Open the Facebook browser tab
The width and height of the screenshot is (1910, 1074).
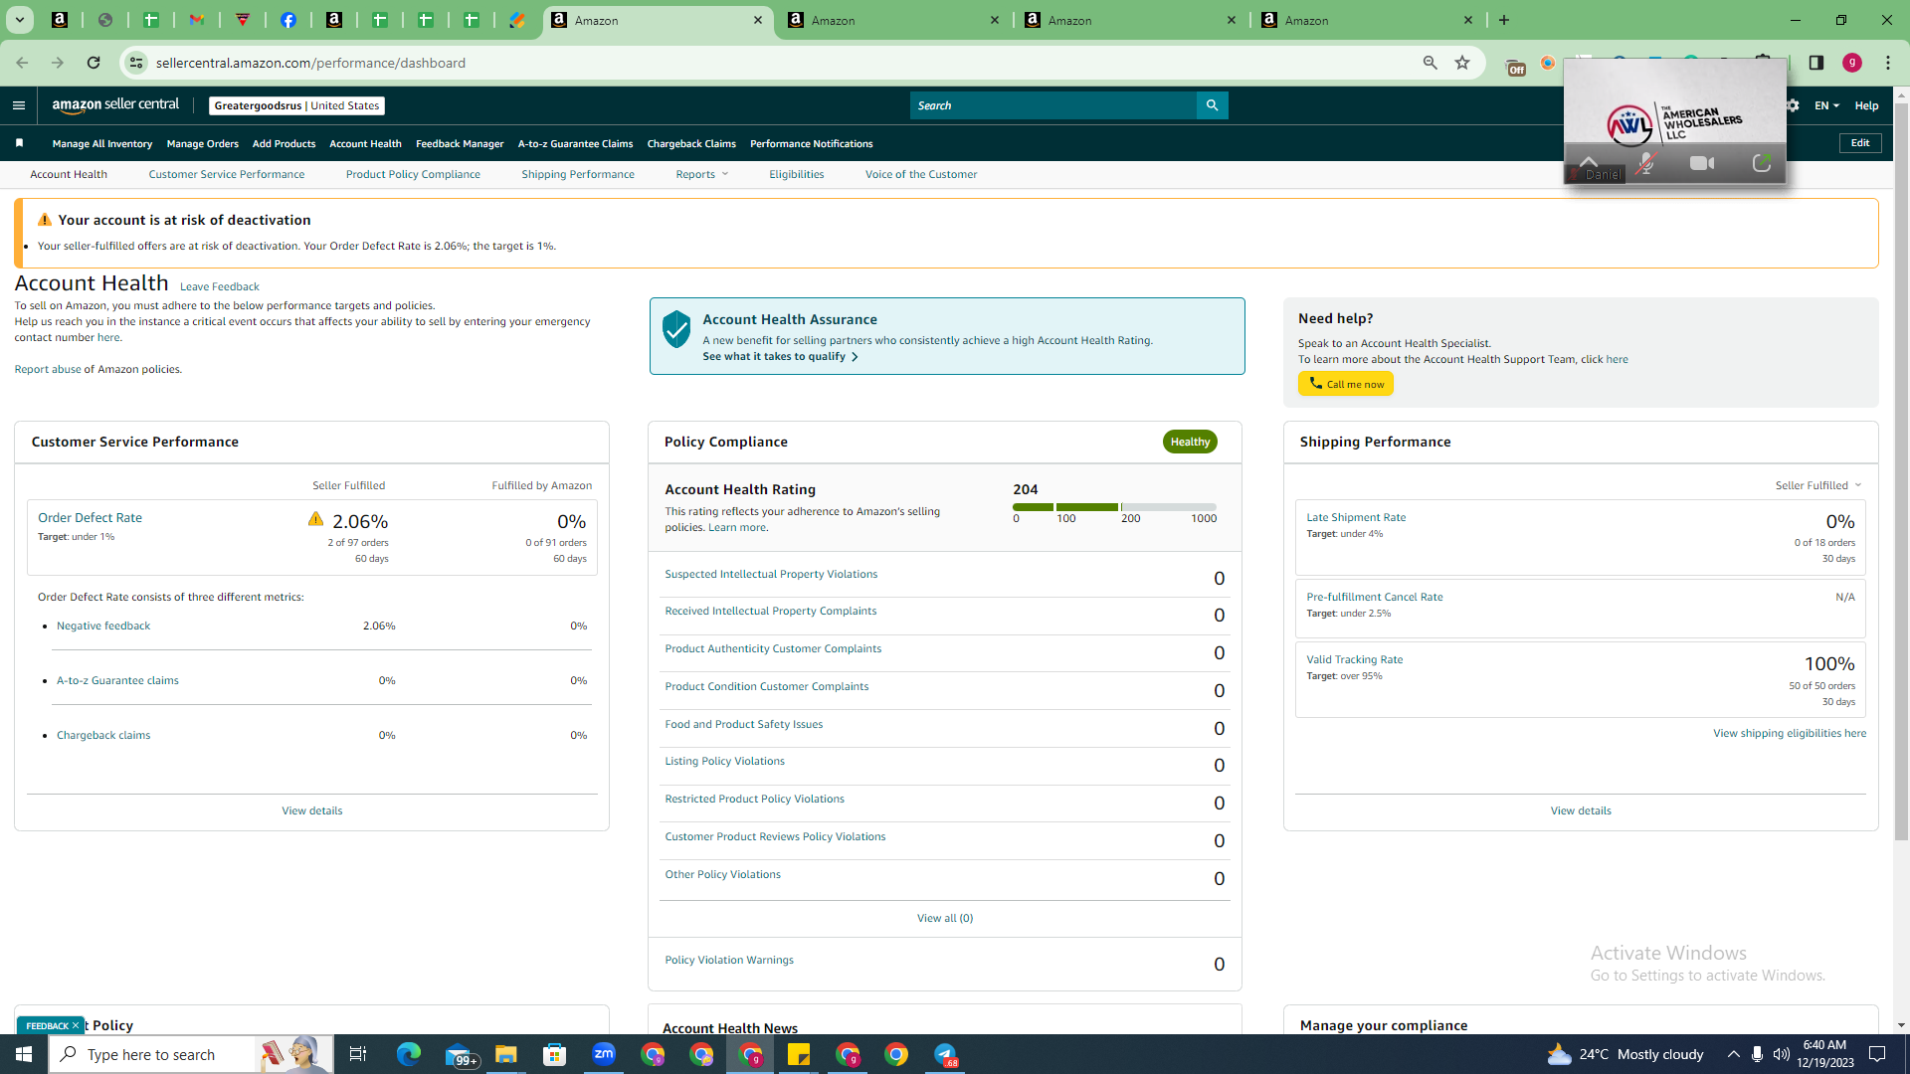[x=288, y=20]
